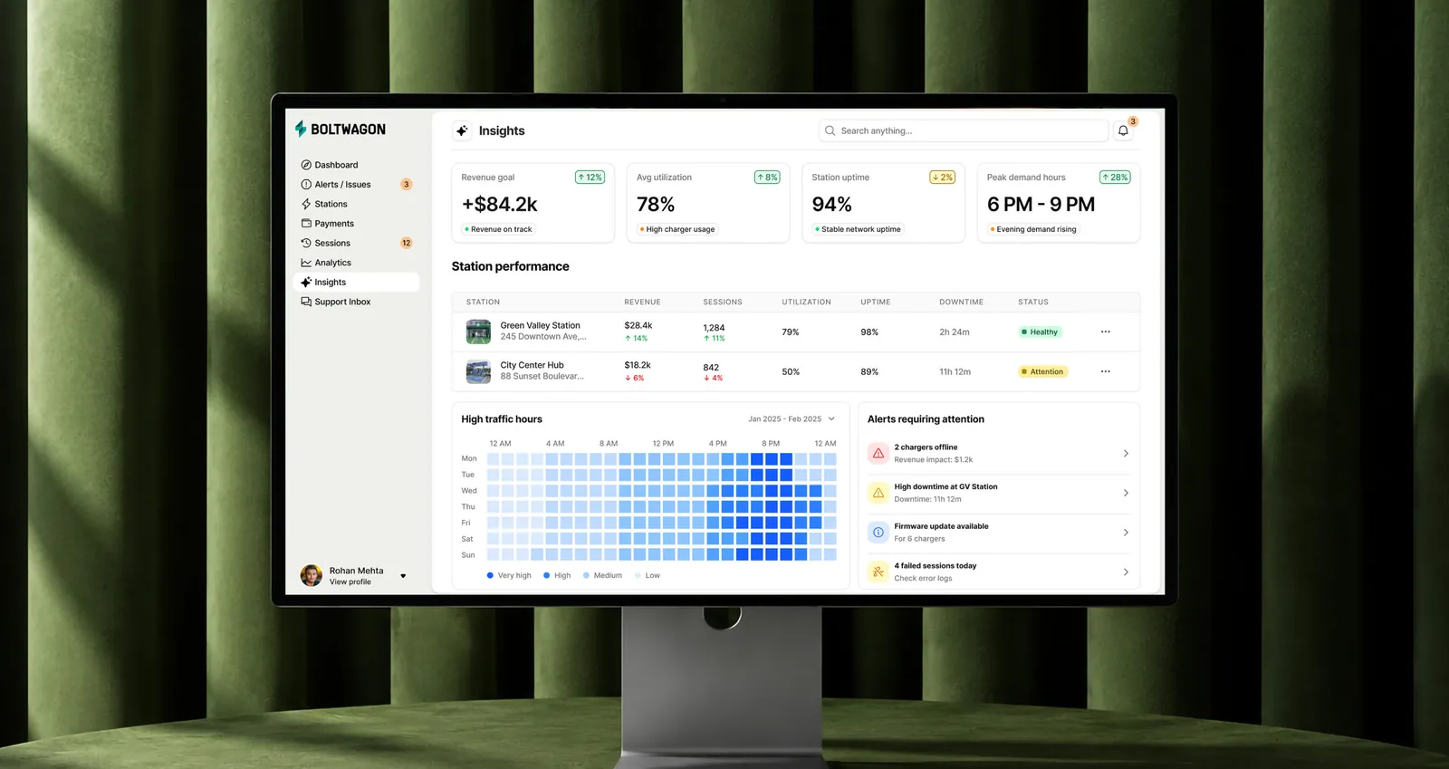Open row options for City Center Hub
This screenshot has width=1449, height=769.
pyautogui.click(x=1105, y=371)
